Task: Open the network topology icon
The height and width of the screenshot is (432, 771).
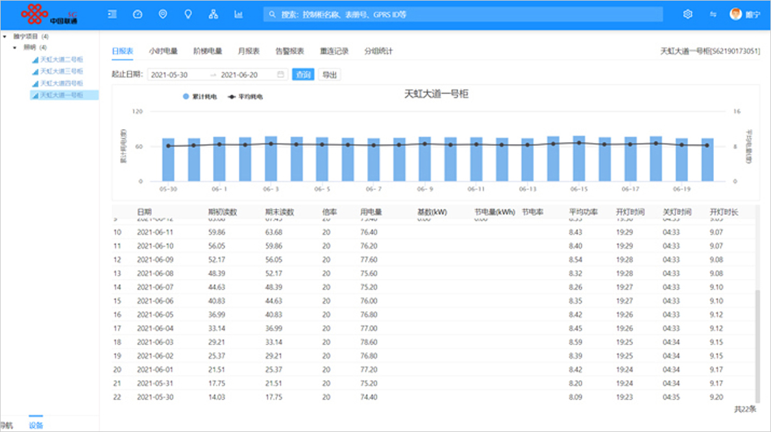Action: [214, 14]
